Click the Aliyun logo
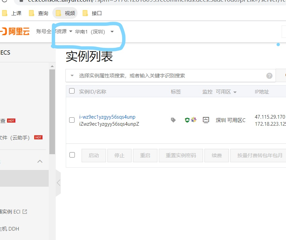The image size is (286, 240). coord(15,31)
